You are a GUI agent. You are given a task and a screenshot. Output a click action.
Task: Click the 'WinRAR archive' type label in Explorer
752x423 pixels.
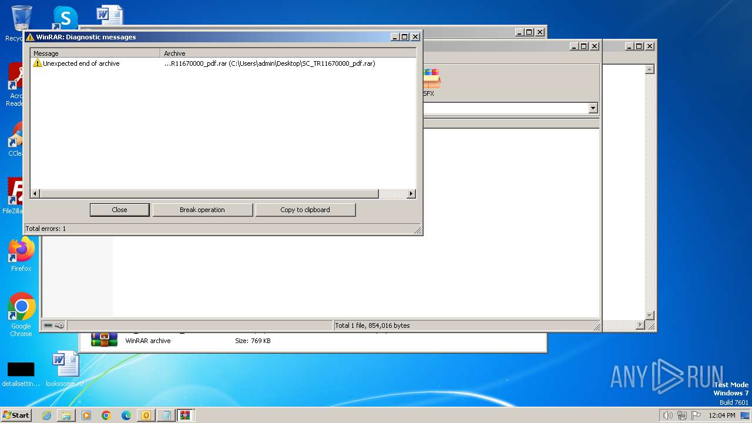pos(148,341)
